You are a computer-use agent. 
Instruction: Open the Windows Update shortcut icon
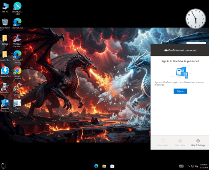click(18, 41)
